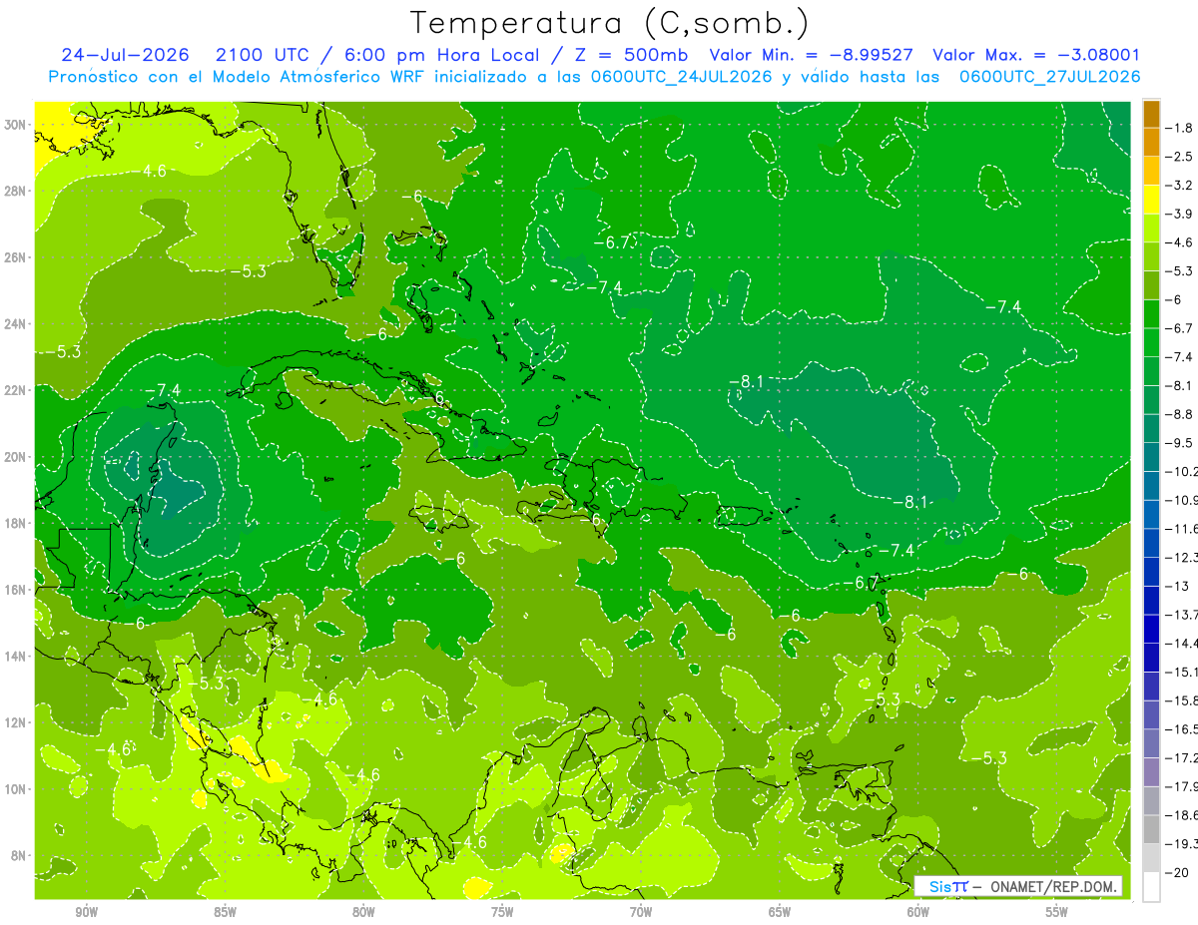
Task: Click the '26N' latitude axis label
Action: click(x=17, y=257)
